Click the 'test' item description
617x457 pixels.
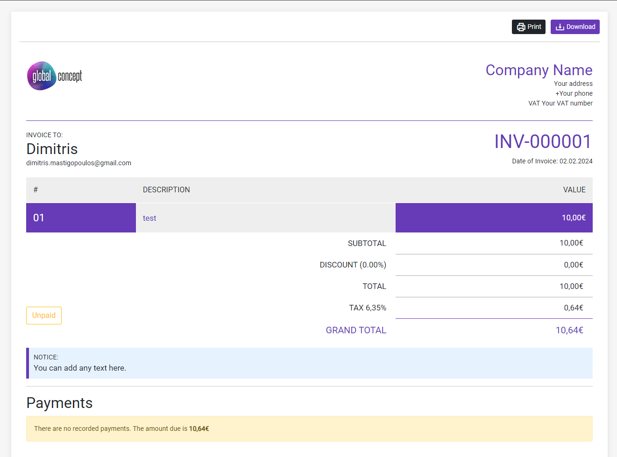(x=149, y=218)
